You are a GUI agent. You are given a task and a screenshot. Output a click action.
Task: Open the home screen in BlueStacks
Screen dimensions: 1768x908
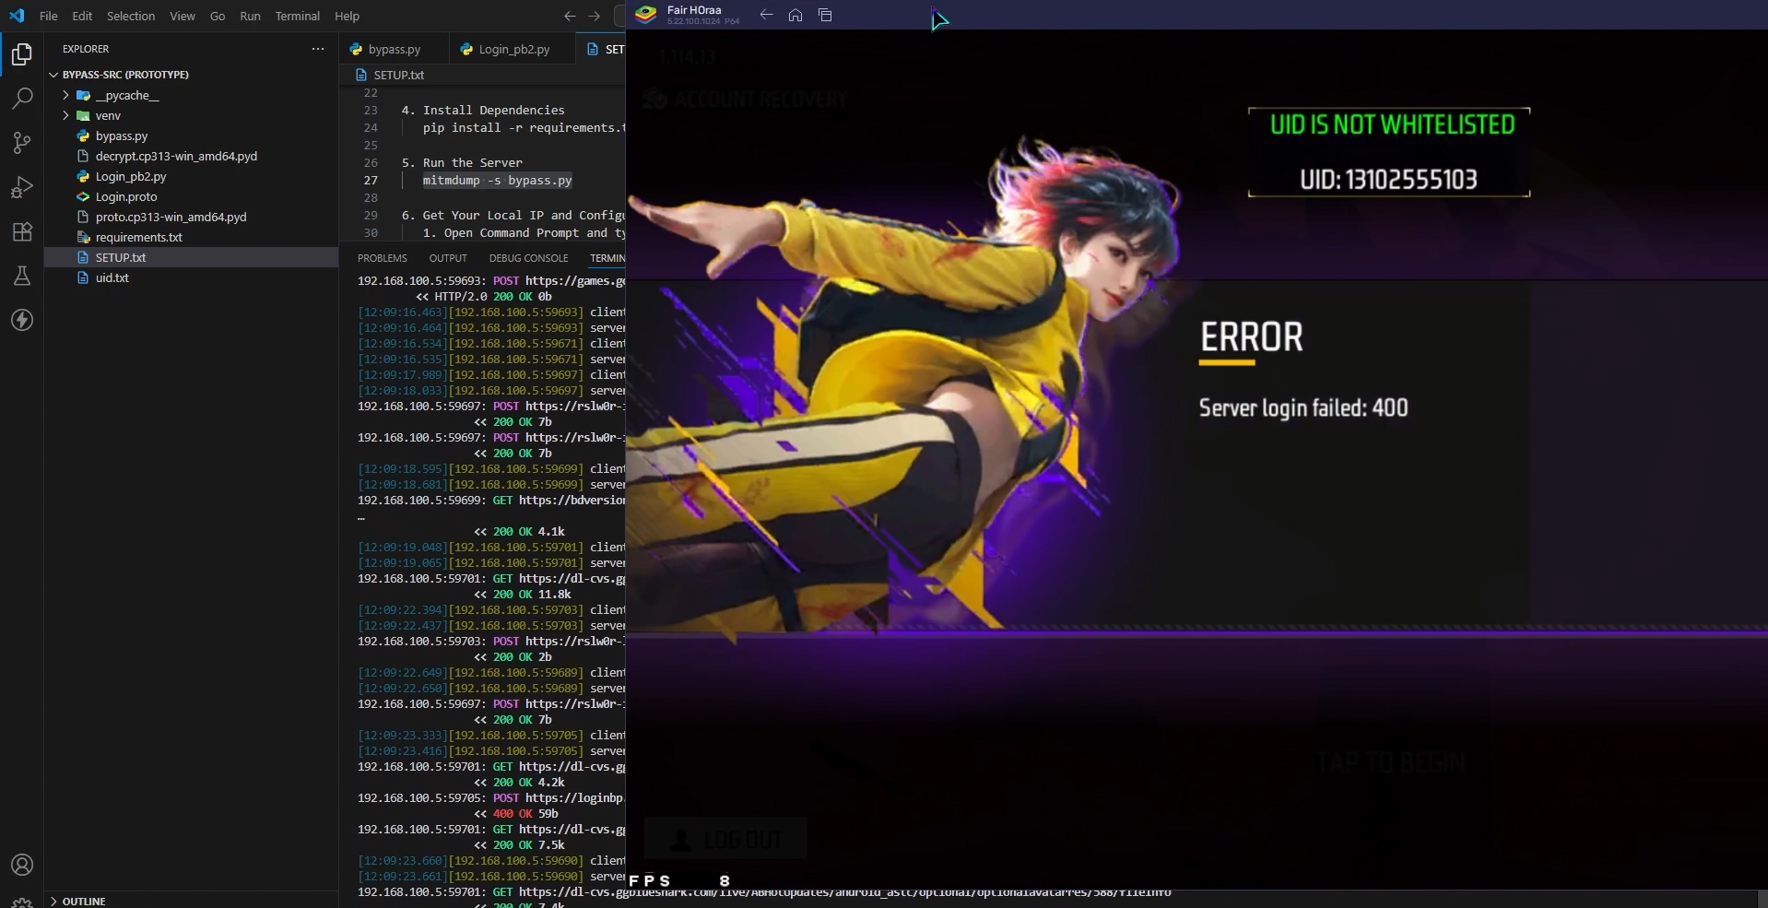(795, 15)
